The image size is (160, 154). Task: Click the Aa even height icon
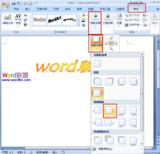coord(25,15)
